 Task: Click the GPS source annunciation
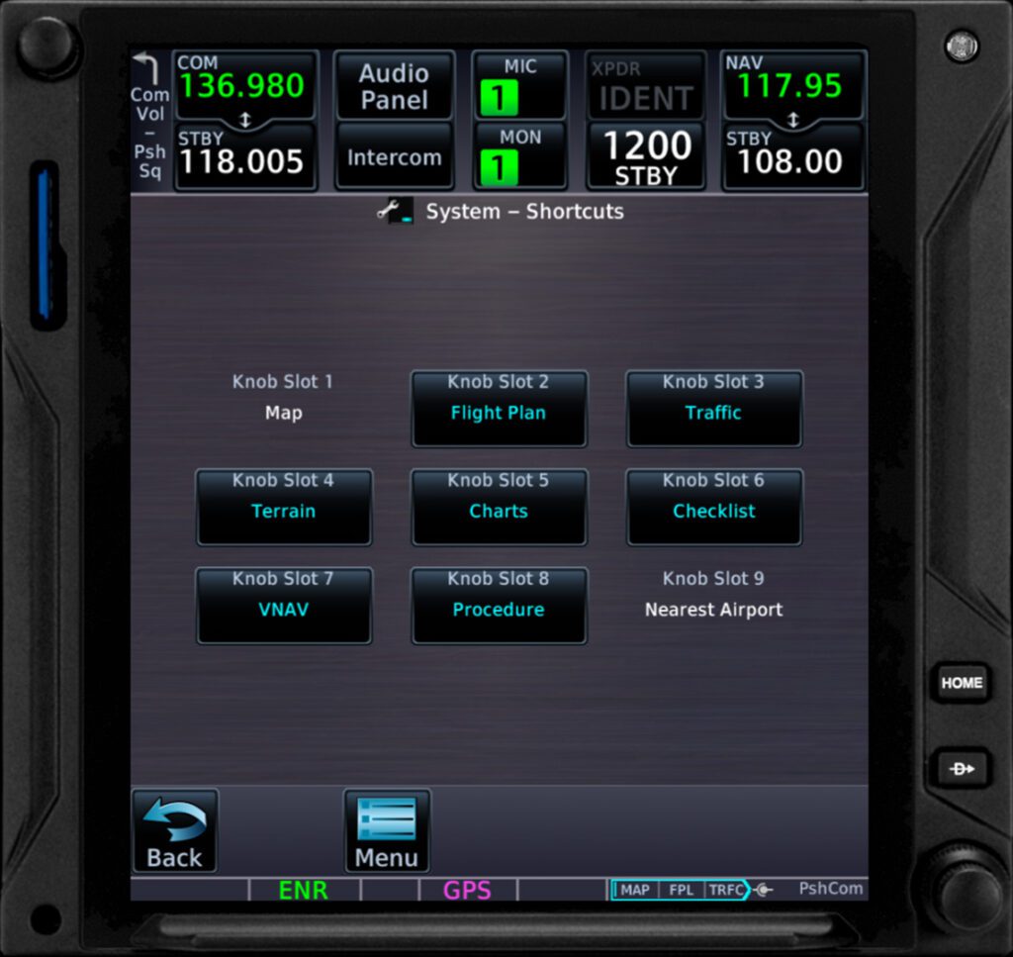467,891
